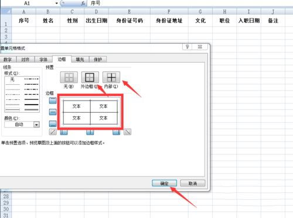Select cell containing 入职日期
The image size is (293, 218).
pos(249,20)
